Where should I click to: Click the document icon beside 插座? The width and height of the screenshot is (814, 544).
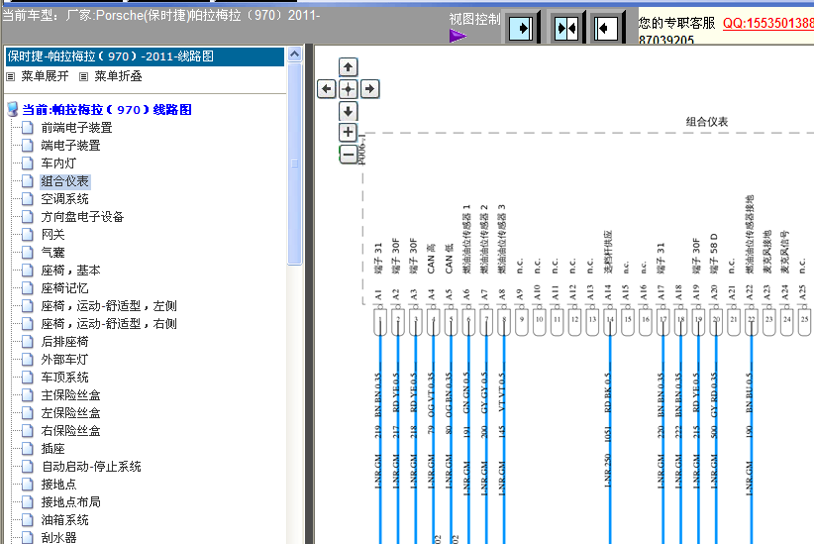(28, 449)
